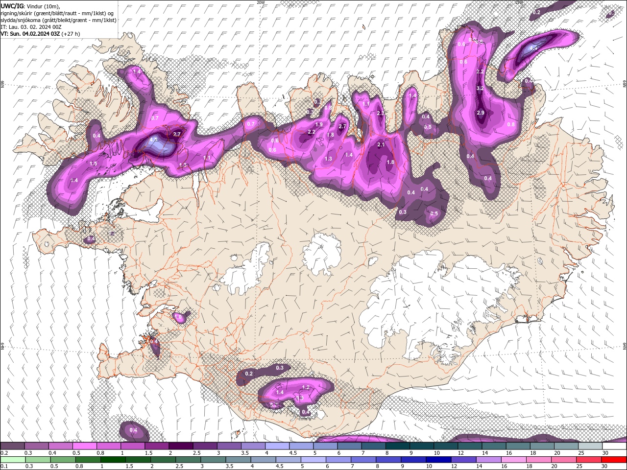Click the 1.9 precipitation value on the map
This screenshot has height=470, width=627.
[x=319, y=125]
